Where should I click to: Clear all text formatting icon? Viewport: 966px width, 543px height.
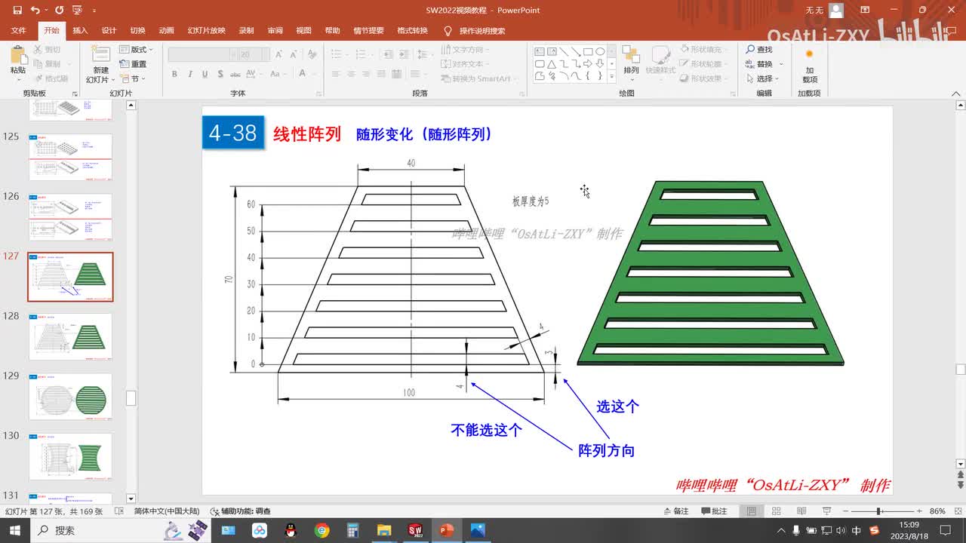tap(311, 55)
